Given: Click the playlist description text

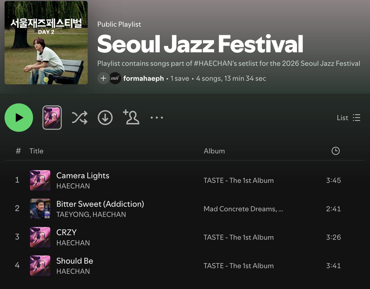Looking at the screenshot, I should pyautogui.click(x=229, y=63).
